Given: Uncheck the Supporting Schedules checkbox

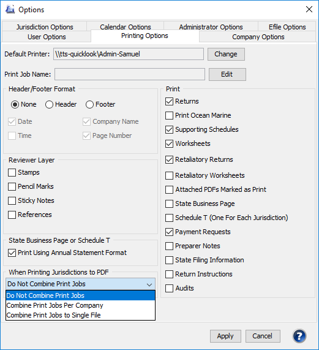Looking at the screenshot, I should point(169,129).
